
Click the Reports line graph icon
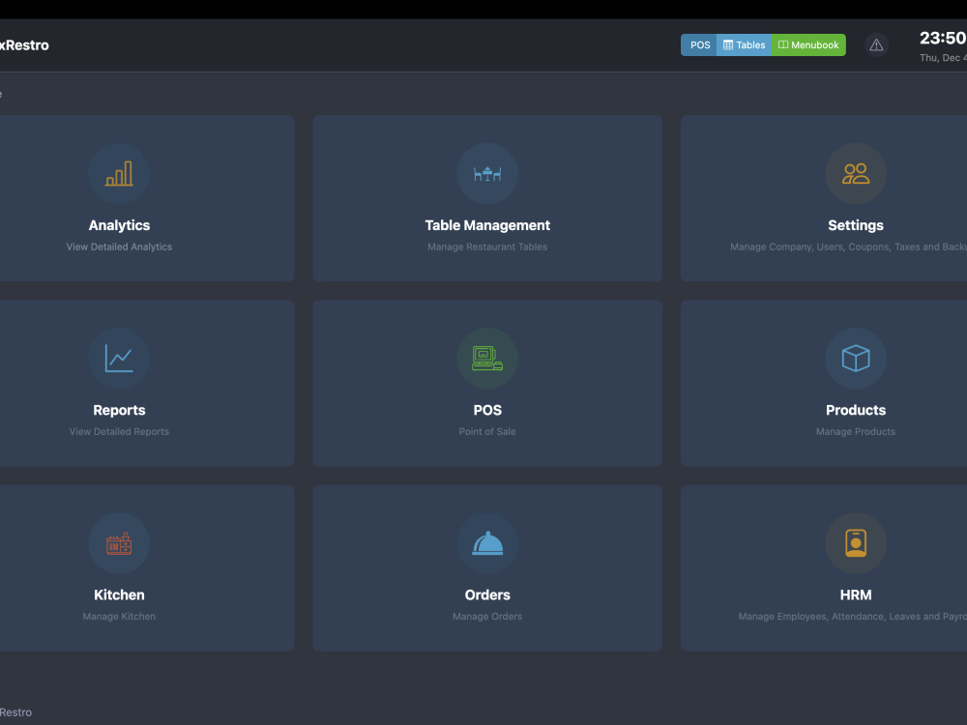point(119,359)
